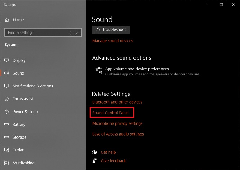
Task: Click the Battery icon in sidebar
Action: (7, 125)
